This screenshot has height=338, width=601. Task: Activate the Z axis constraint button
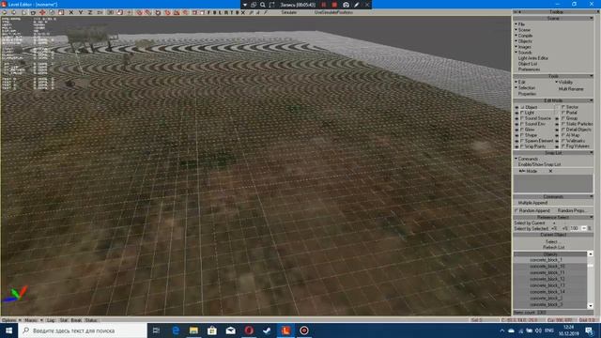[90, 12]
